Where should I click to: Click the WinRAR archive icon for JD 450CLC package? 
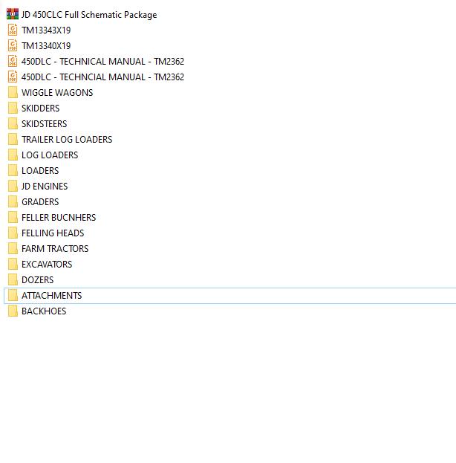coord(13,14)
